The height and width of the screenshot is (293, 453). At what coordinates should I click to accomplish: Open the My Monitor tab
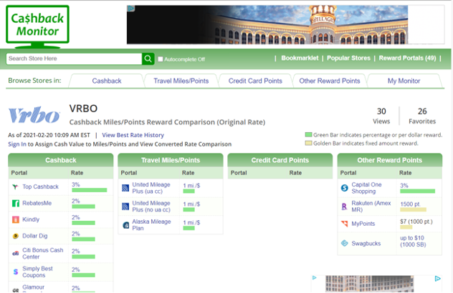[x=404, y=81]
